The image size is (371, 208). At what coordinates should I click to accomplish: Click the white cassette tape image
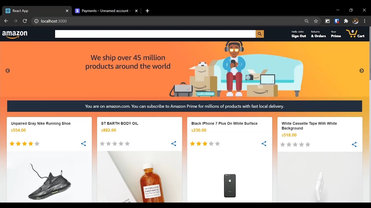pos(320,177)
